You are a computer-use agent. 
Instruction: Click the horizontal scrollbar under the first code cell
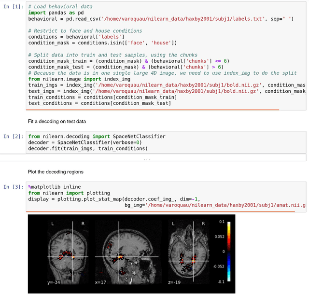coord(153,110)
